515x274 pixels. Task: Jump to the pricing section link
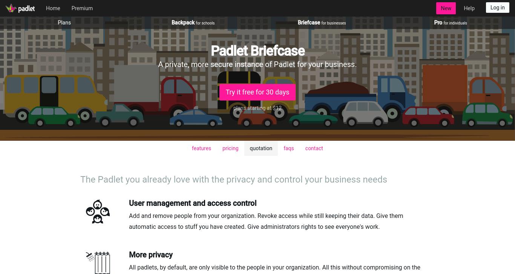pos(230,148)
